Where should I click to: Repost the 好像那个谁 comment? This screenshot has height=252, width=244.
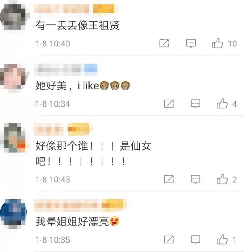coord(169,179)
